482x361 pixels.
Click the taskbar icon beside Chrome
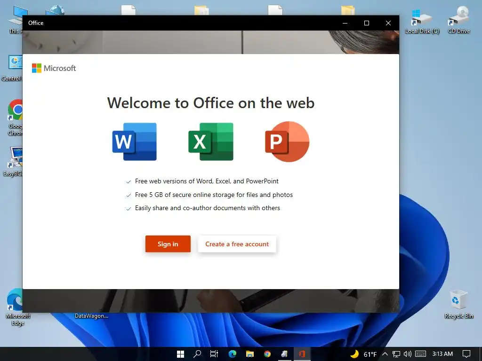285,354
